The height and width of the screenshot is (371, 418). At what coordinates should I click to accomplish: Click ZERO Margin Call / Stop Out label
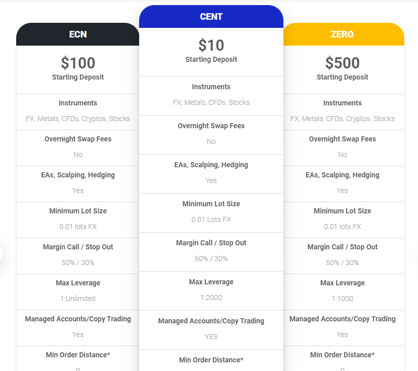(342, 247)
